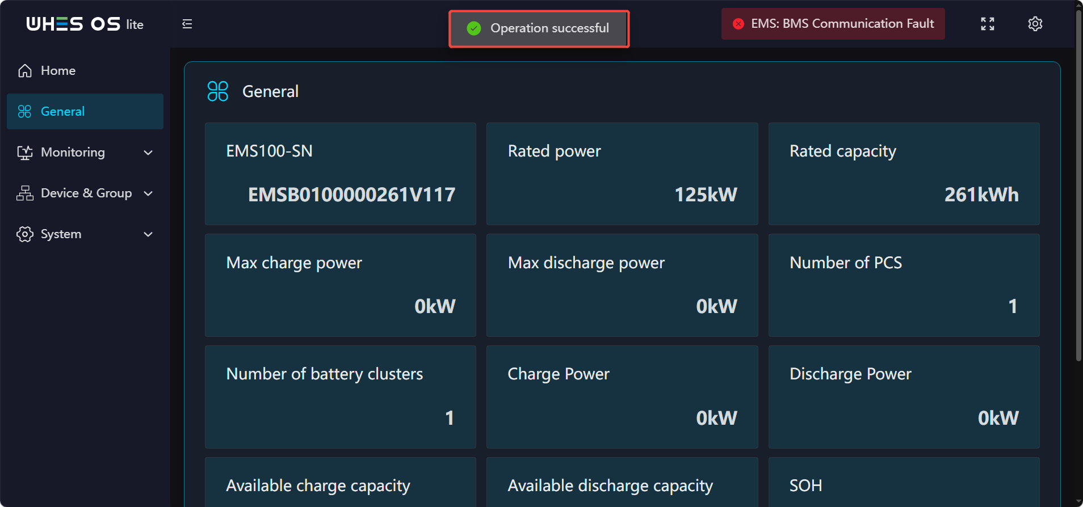
Task: Expand the System menu chevron
Action: pos(148,234)
